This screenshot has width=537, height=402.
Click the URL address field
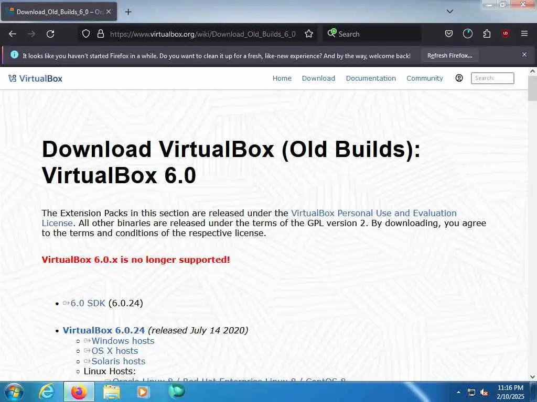[202, 34]
